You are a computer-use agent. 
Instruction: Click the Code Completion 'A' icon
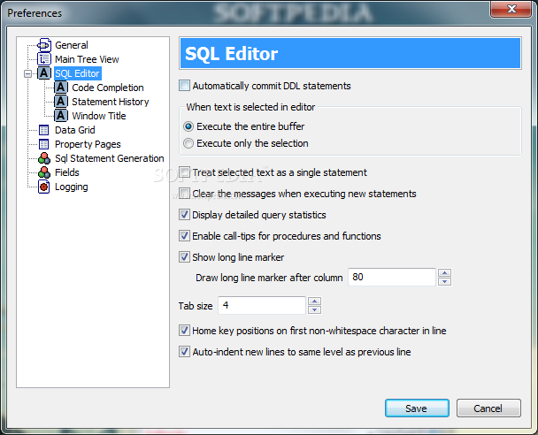point(61,88)
